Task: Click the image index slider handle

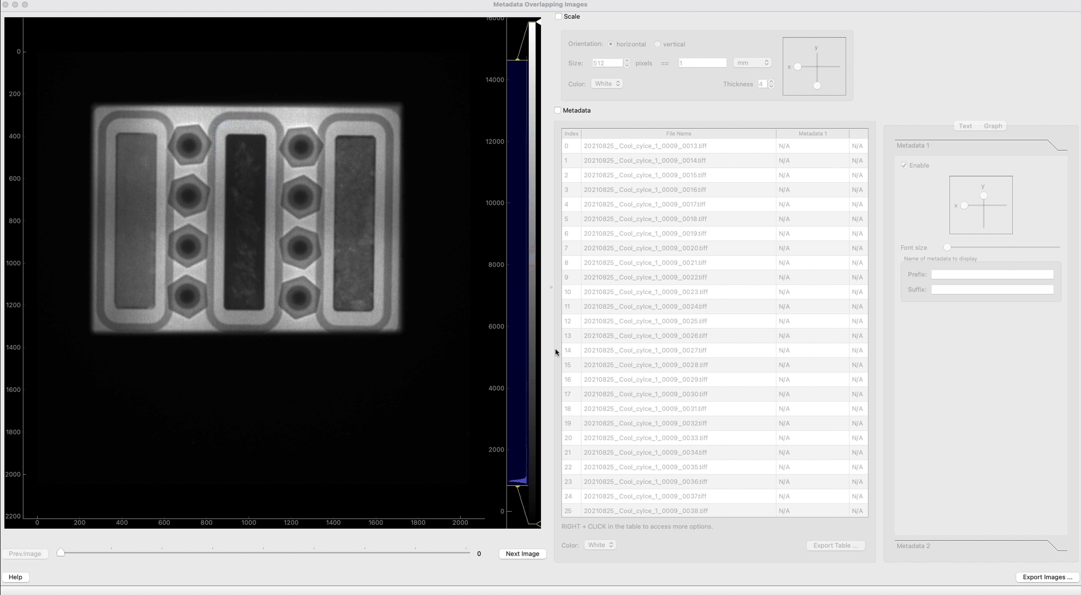Action: 61,553
